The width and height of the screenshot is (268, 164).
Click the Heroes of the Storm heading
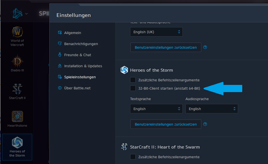click(x=152, y=70)
